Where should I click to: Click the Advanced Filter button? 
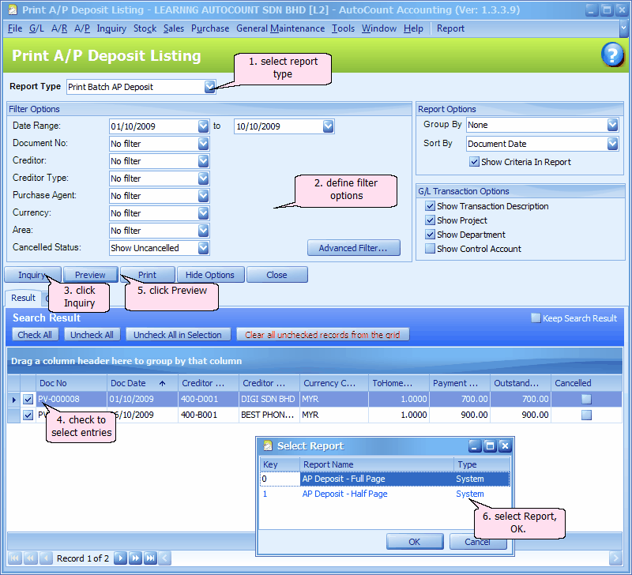(353, 248)
